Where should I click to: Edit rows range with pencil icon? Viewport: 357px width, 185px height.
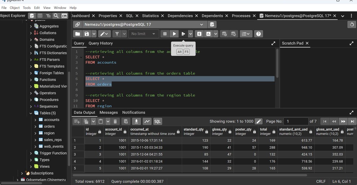click(x=259, y=121)
